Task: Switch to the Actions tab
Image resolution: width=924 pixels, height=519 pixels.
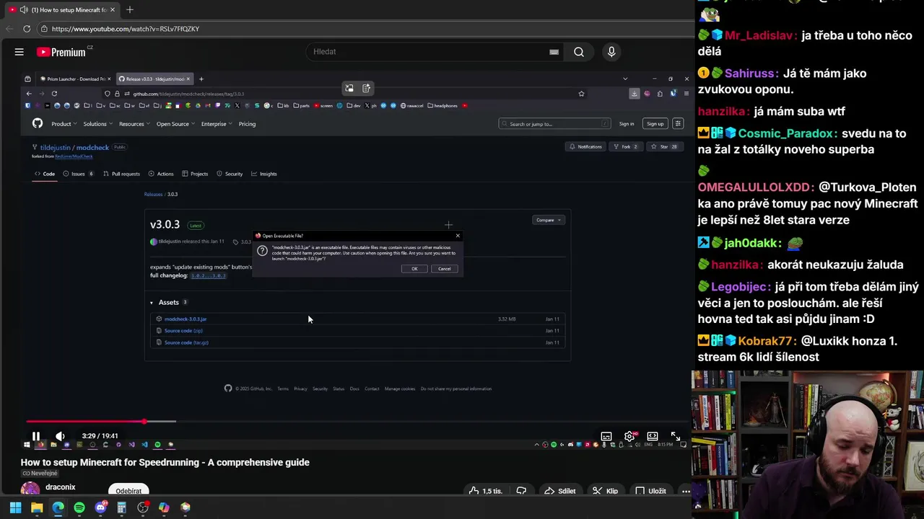Action: (x=161, y=174)
